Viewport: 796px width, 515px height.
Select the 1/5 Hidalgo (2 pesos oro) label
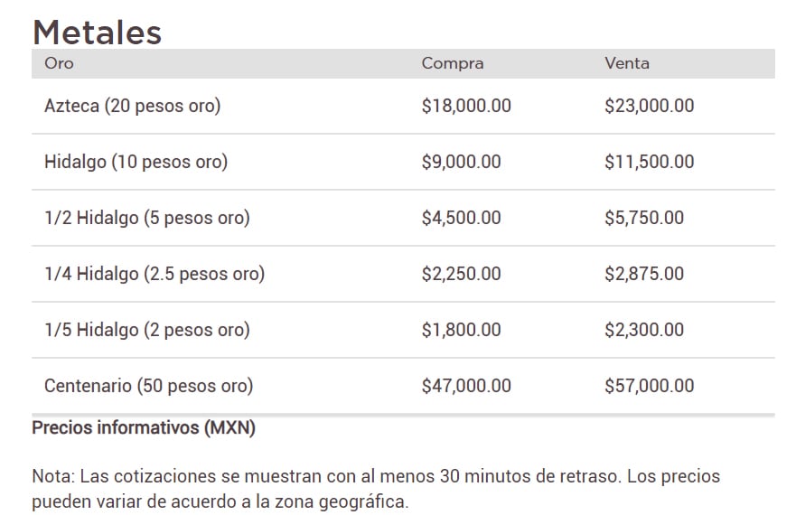point(146,330)
